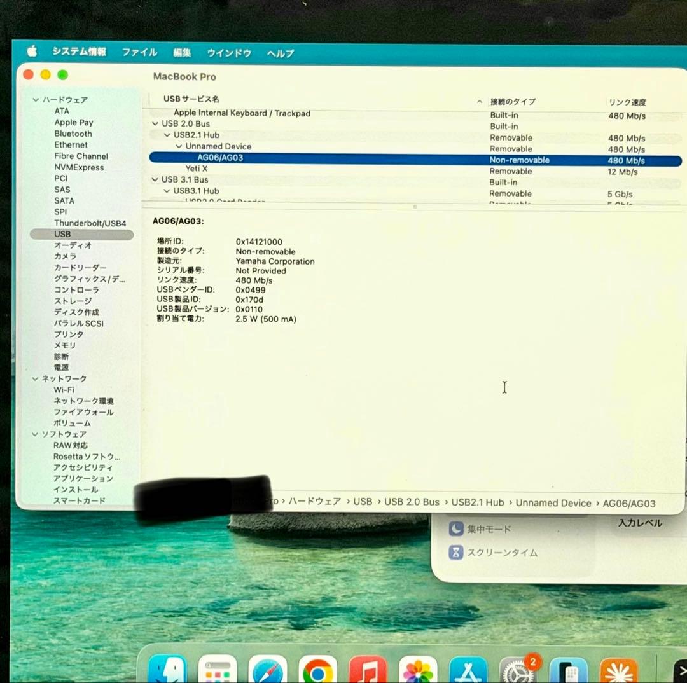Image resolution: width=687 pixels, height=683 pixels.
Task: Click the Apple Internal Keyboard / Trackpad row
Action: click(x=415, y=113)
